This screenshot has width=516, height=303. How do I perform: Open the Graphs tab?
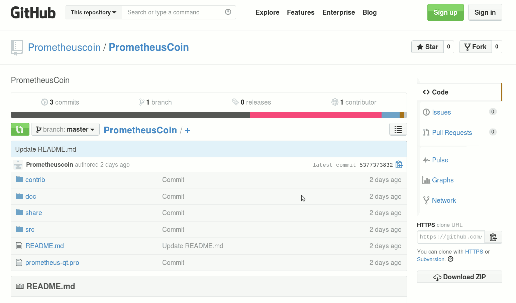443,180
